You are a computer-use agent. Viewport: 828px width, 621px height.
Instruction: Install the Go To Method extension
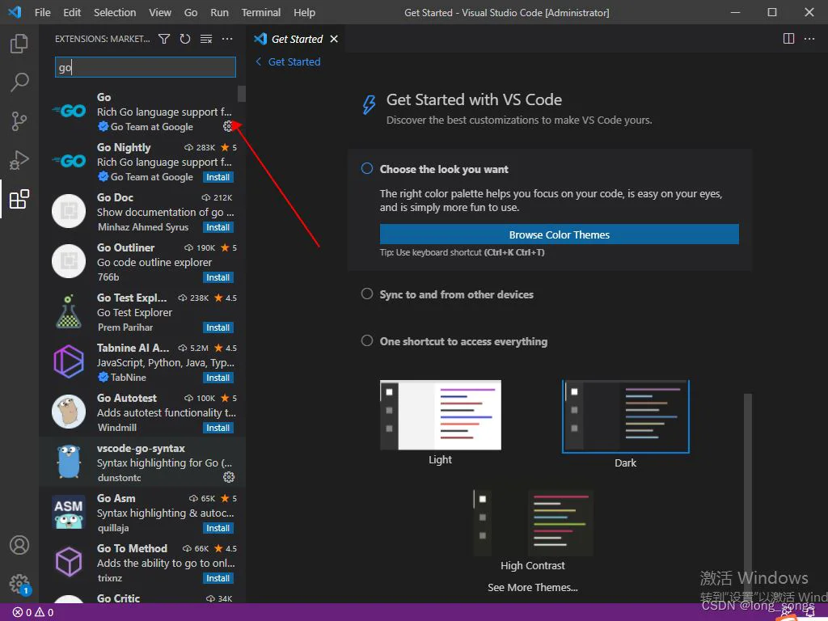(218, 579)
